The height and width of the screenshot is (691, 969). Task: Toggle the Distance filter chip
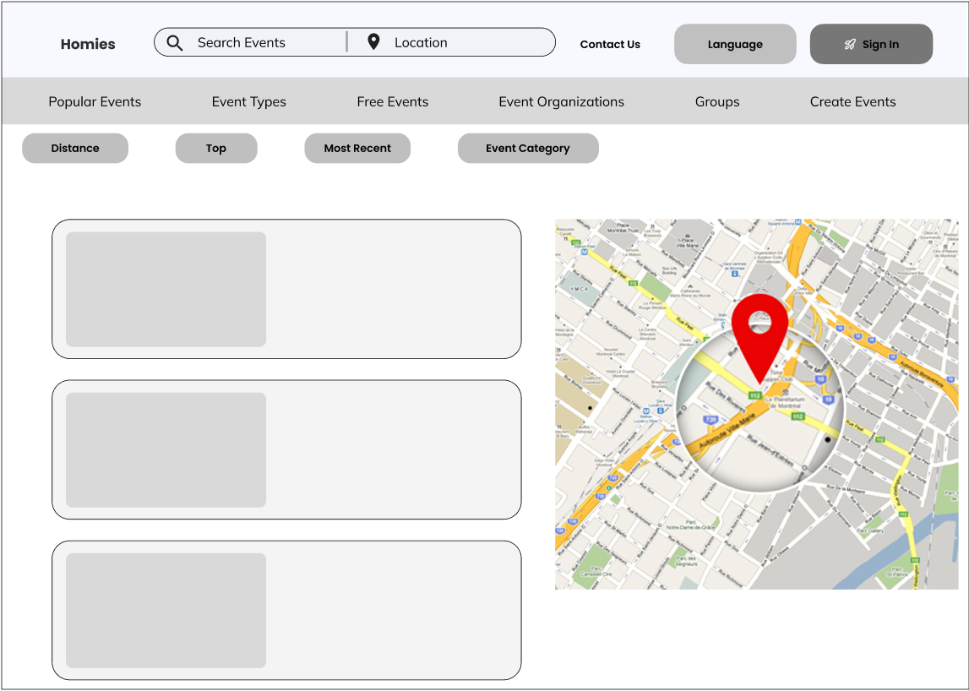click(75, 149)
